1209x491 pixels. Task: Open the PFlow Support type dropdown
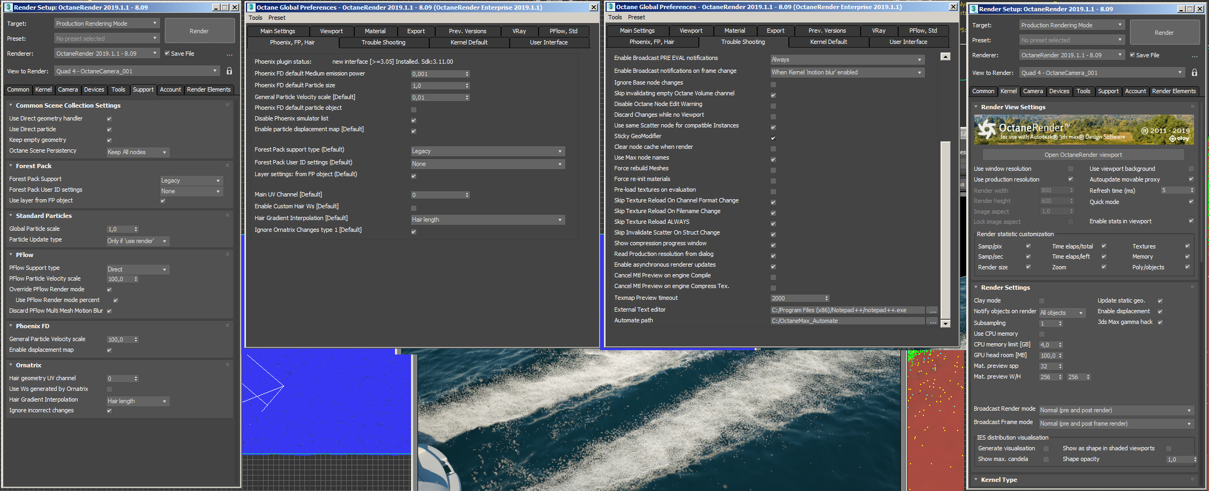pyautogui.click(x=138, y=269)
